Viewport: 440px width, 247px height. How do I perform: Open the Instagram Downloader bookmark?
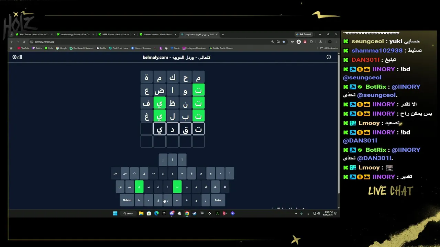(194, 48)
